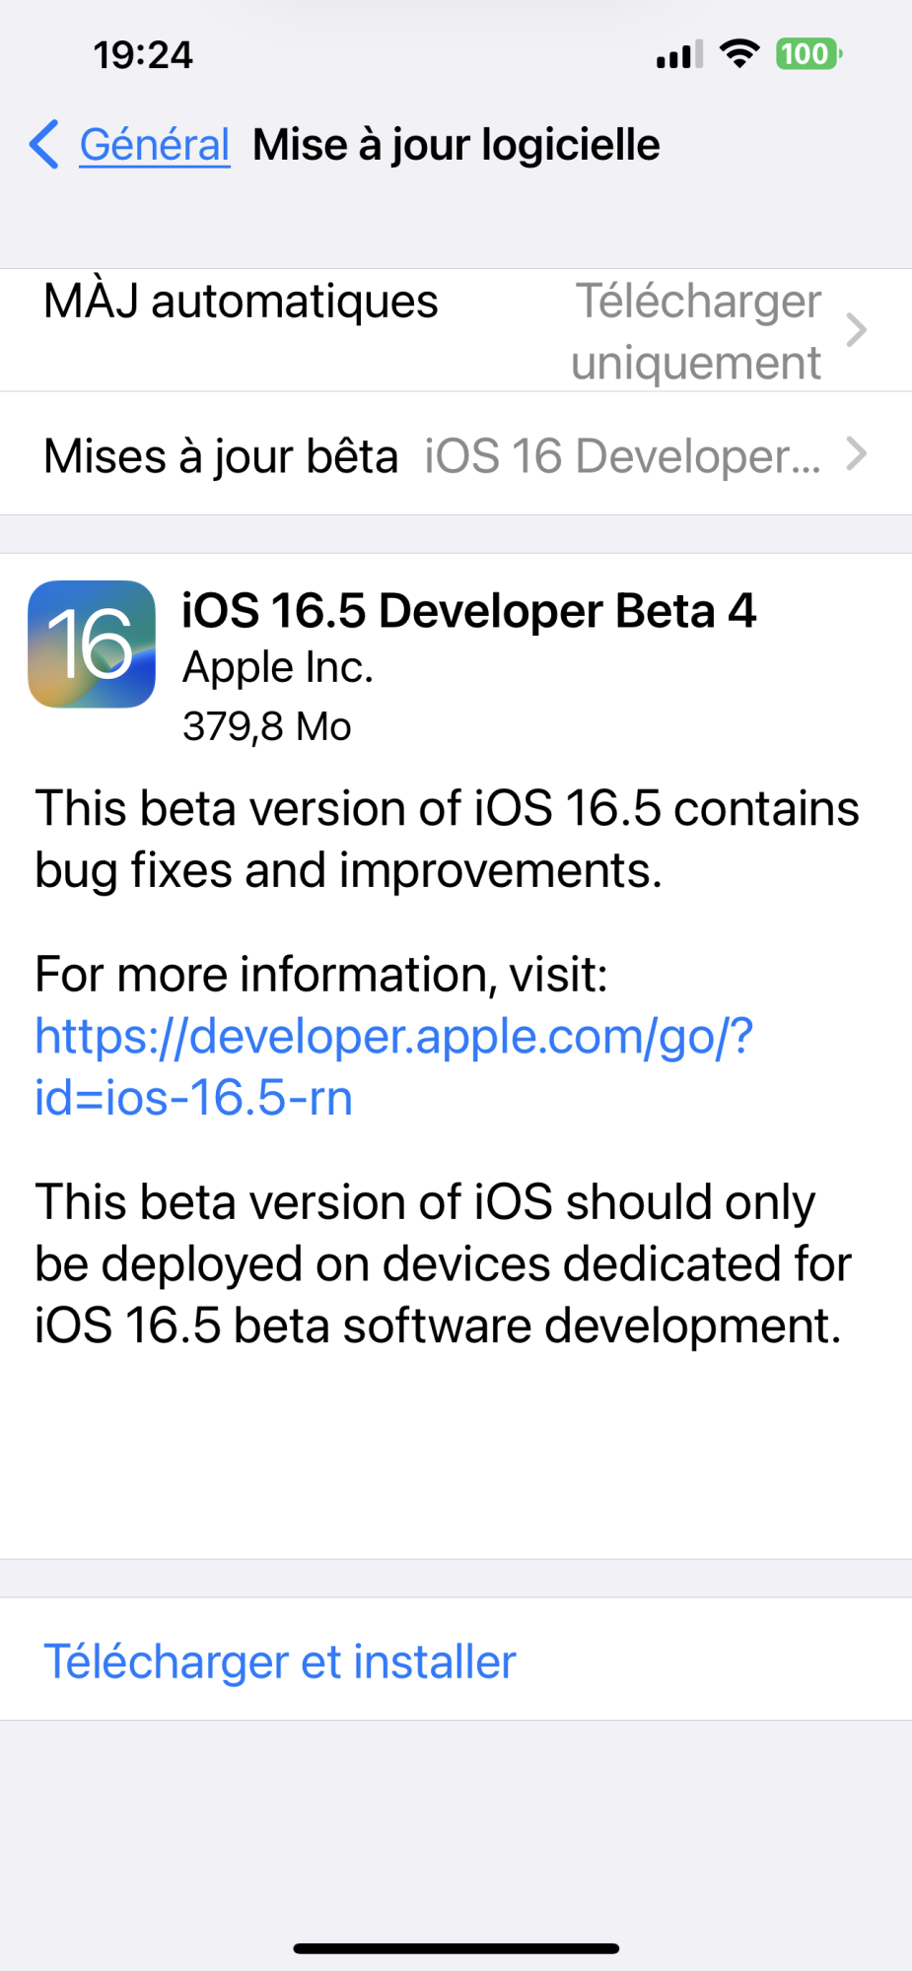
Task: Tap the cellular signal bars icon
Action: point(679,54)
